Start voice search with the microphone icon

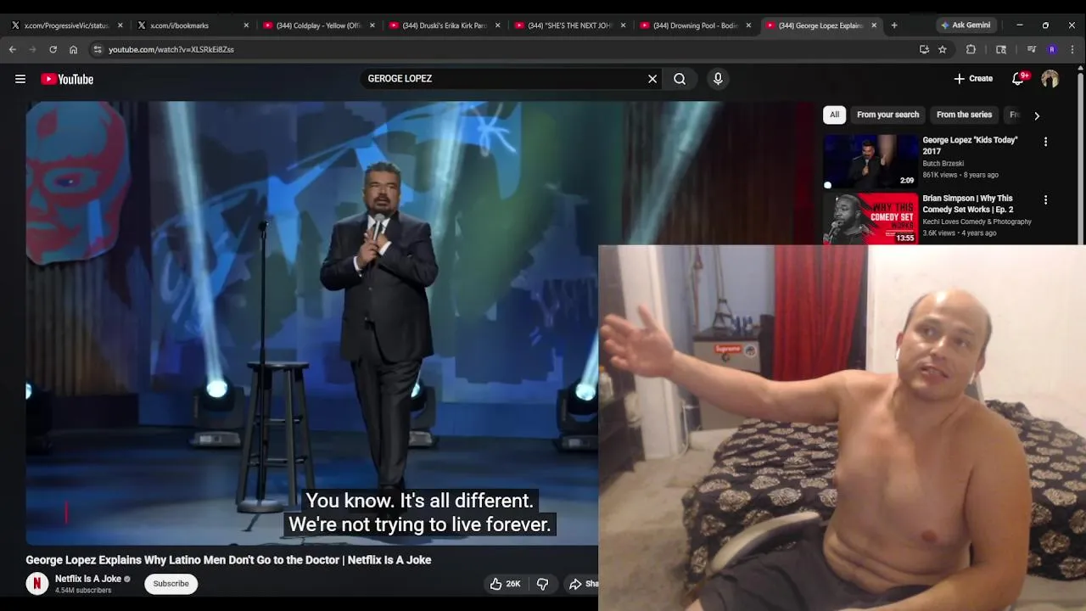tap(718, 79)
